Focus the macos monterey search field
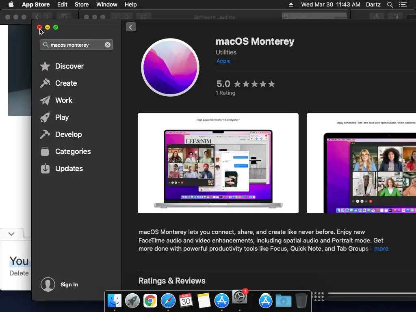Image resolution: width=416 pixels, height=312 pixels. point(76,45)
